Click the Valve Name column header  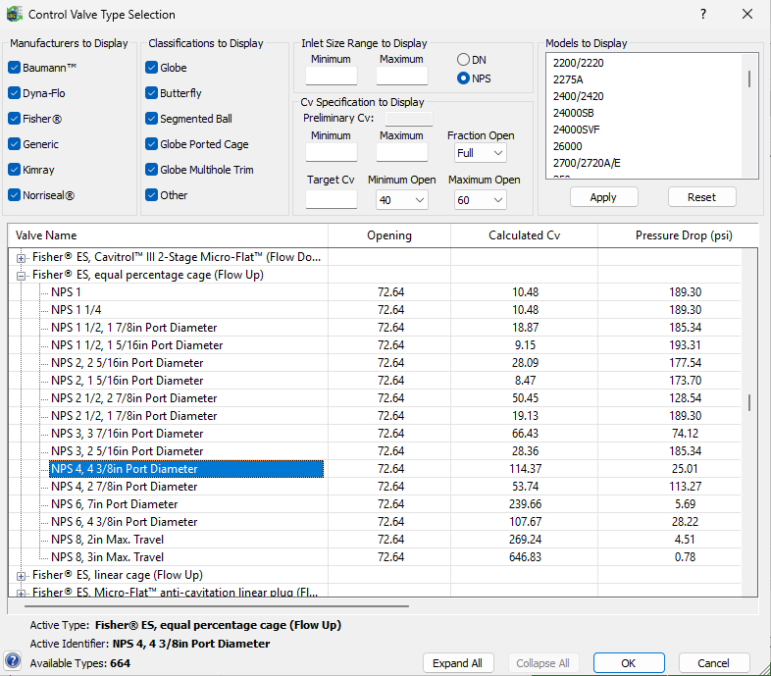pos(168,235)
